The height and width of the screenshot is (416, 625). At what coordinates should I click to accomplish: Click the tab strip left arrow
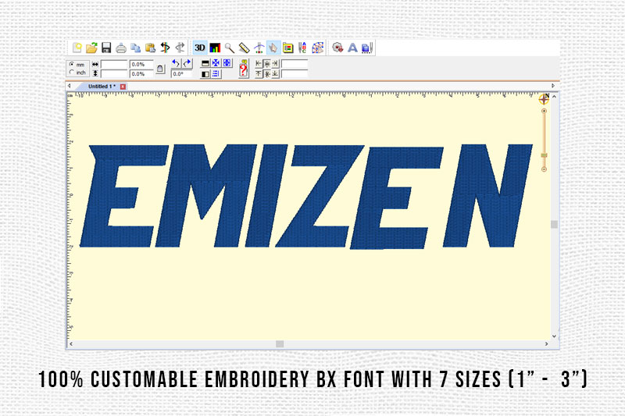tap(69, 86)
